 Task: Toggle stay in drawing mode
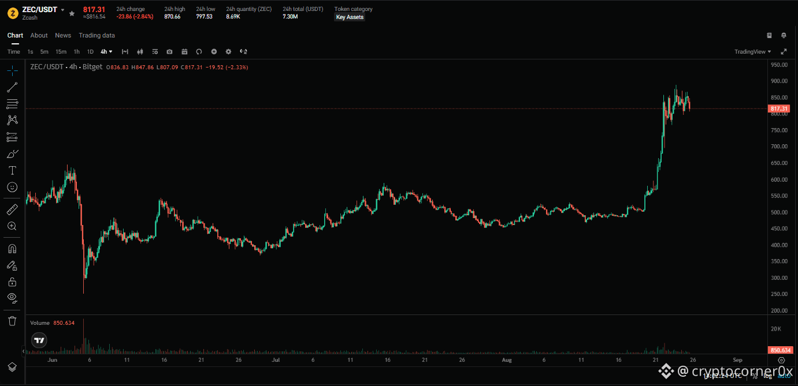12,265
